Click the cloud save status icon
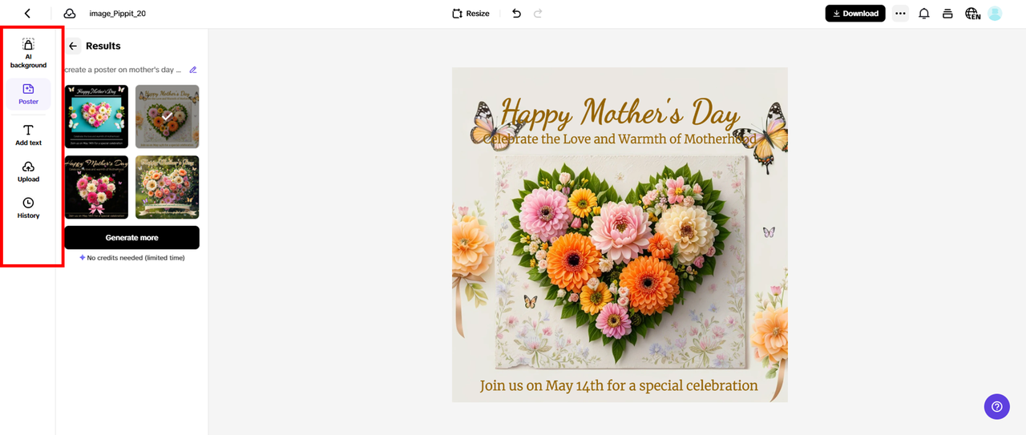 70,14
